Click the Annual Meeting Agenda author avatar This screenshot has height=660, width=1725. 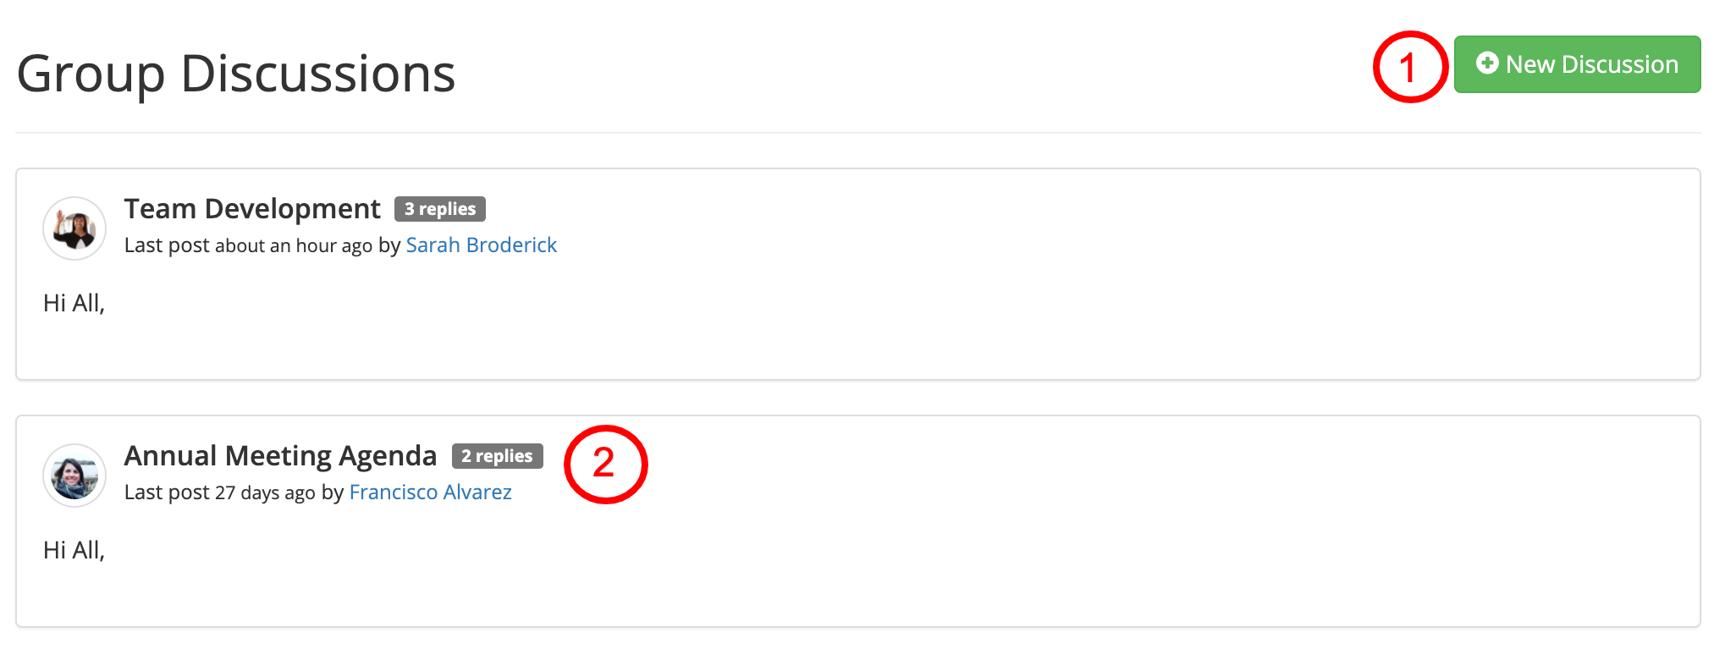(x=74, y=476)
